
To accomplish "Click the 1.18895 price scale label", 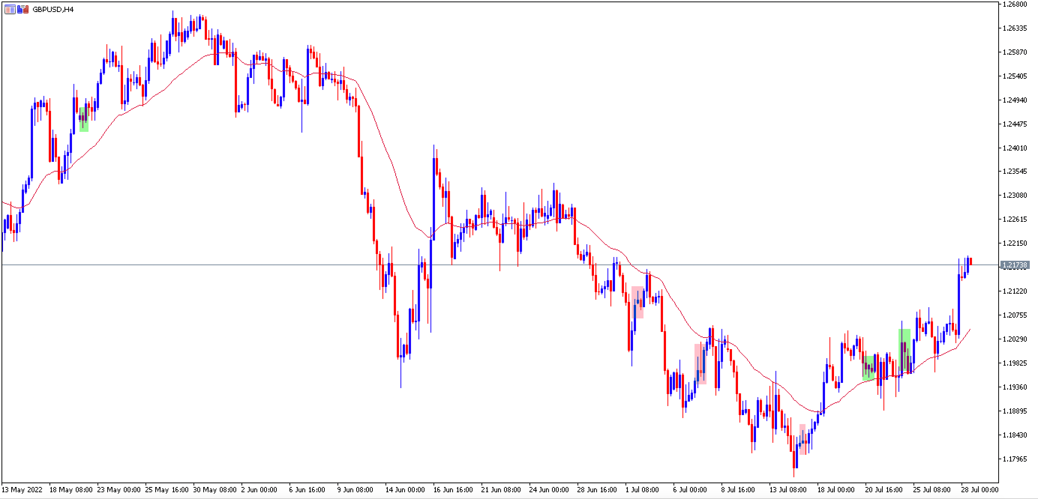I will [x=1015, y=411].
